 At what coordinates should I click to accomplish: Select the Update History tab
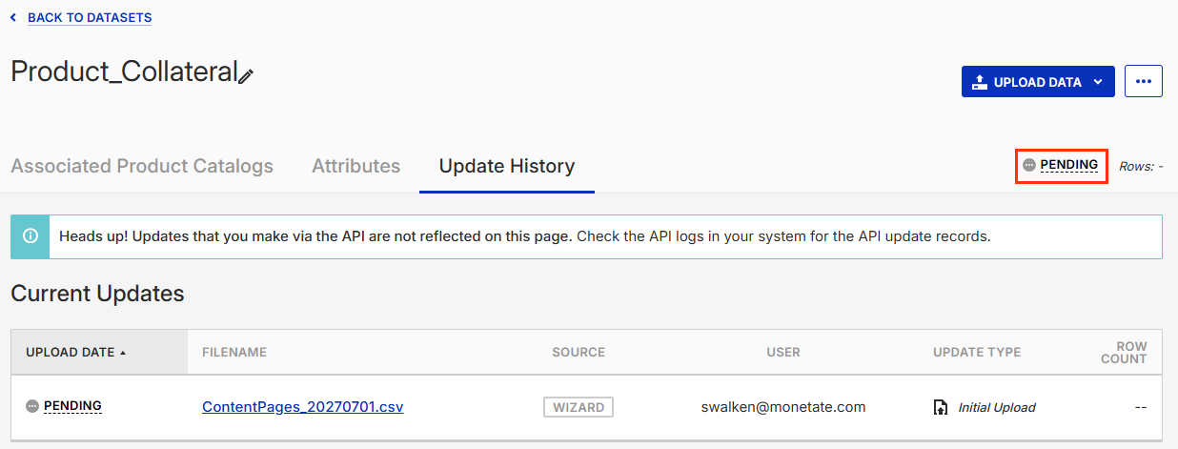click(x=507, y=166)
